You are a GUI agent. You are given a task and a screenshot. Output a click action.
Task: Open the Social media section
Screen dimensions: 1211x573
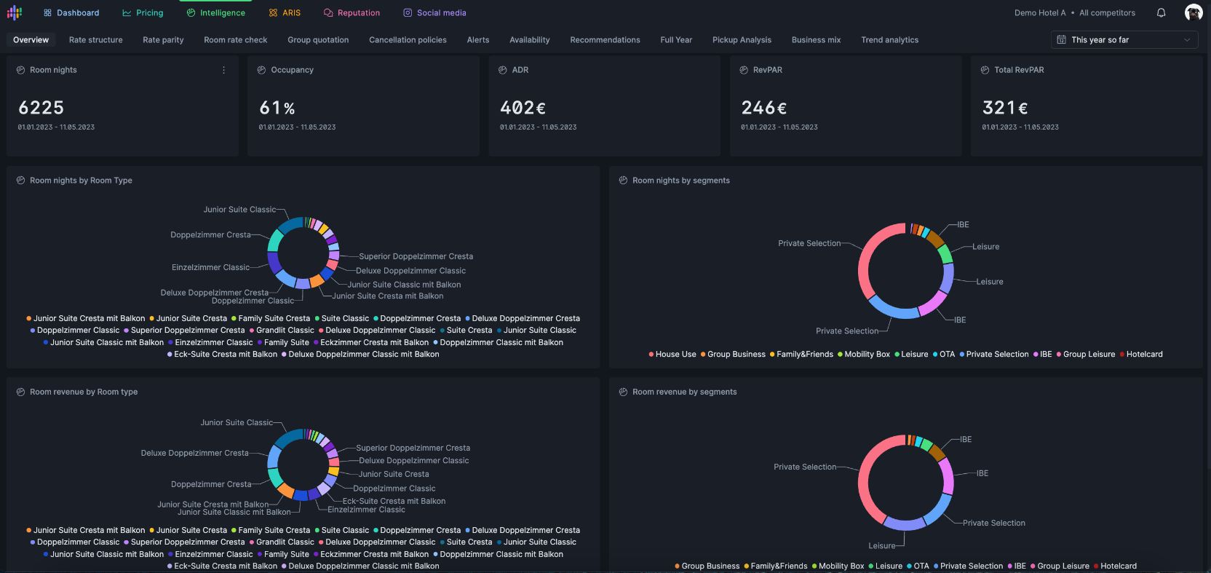tap(434, 13)
